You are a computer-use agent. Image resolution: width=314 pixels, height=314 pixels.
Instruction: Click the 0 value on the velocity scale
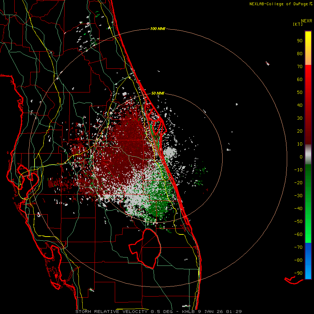click(x=301, y=157)
